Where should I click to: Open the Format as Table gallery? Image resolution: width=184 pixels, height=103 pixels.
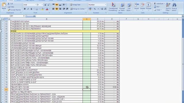click(x=122, y=7)
